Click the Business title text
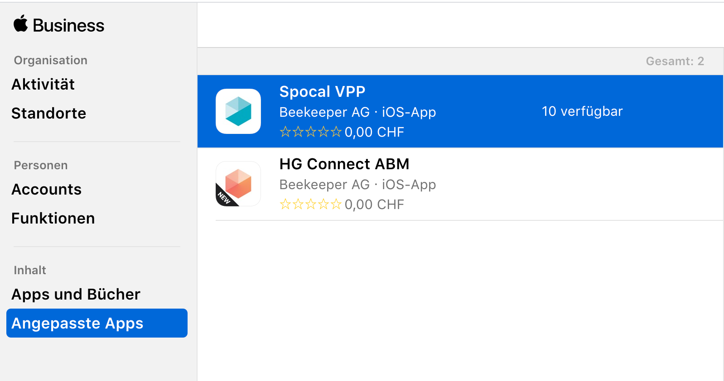The width and height of the screenshot is (724, 381). [68, 25]
